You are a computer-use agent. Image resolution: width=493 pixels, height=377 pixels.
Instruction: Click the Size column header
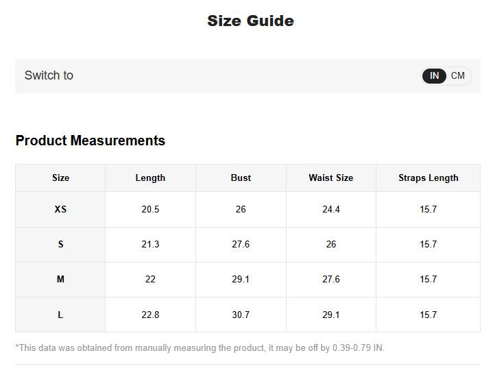tap(60, 178)
